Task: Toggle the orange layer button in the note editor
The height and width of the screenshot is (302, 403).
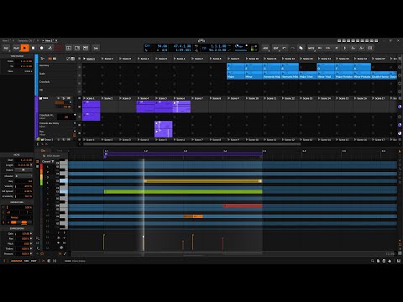Action: coord(38,162)
